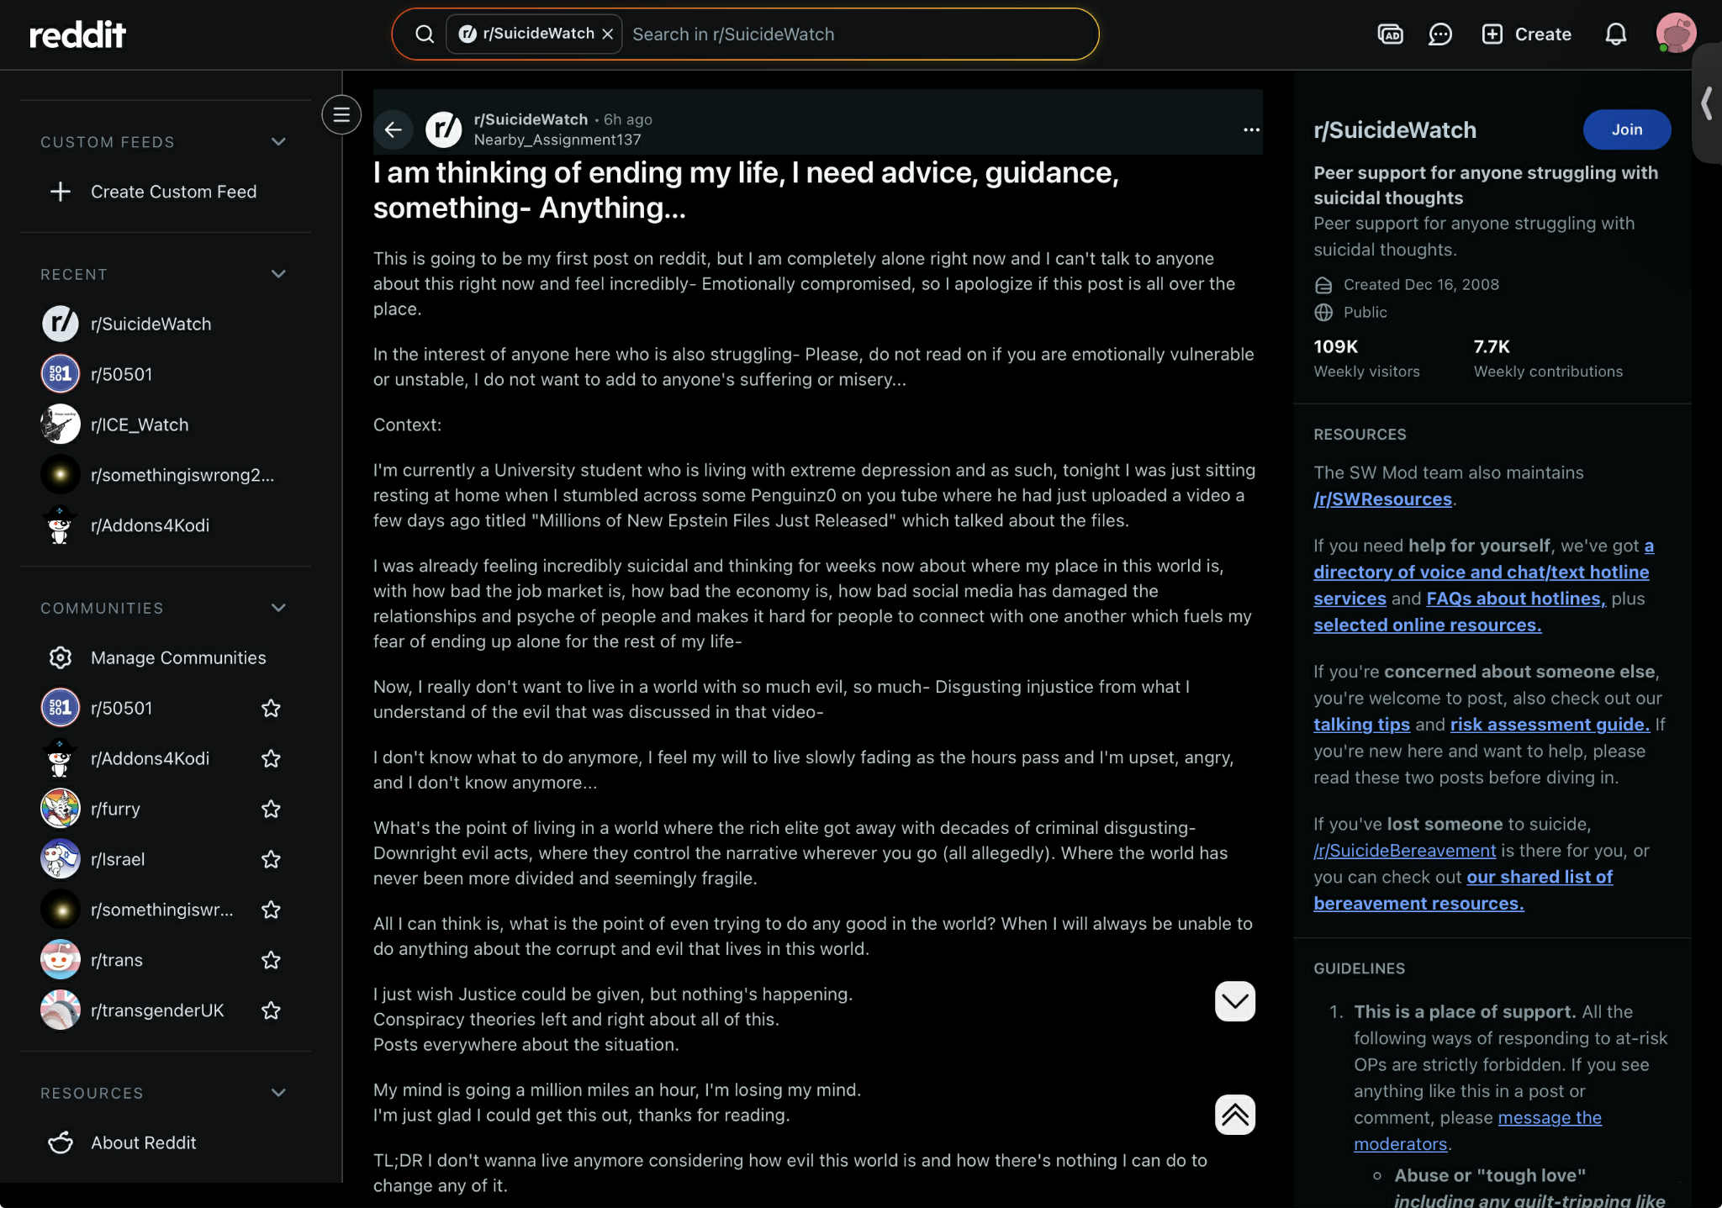Screen dimensions: 1722x1208
Task: Collapse the left sidebar hamburger button
Action: (341, 115)
